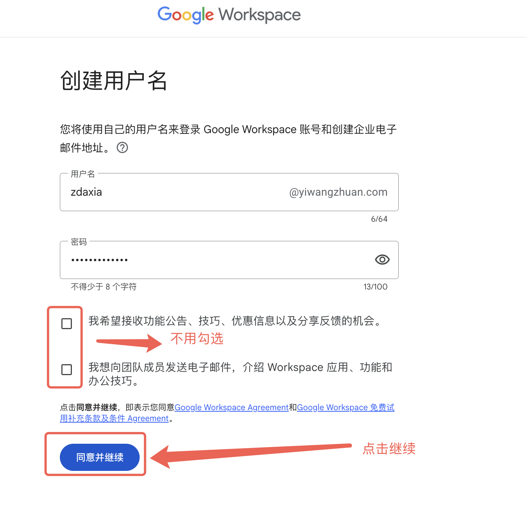The image size is (527, 518).
Task: Click the @yiwangzhuan.com domain suffix
Action: (x=338, y=192)
